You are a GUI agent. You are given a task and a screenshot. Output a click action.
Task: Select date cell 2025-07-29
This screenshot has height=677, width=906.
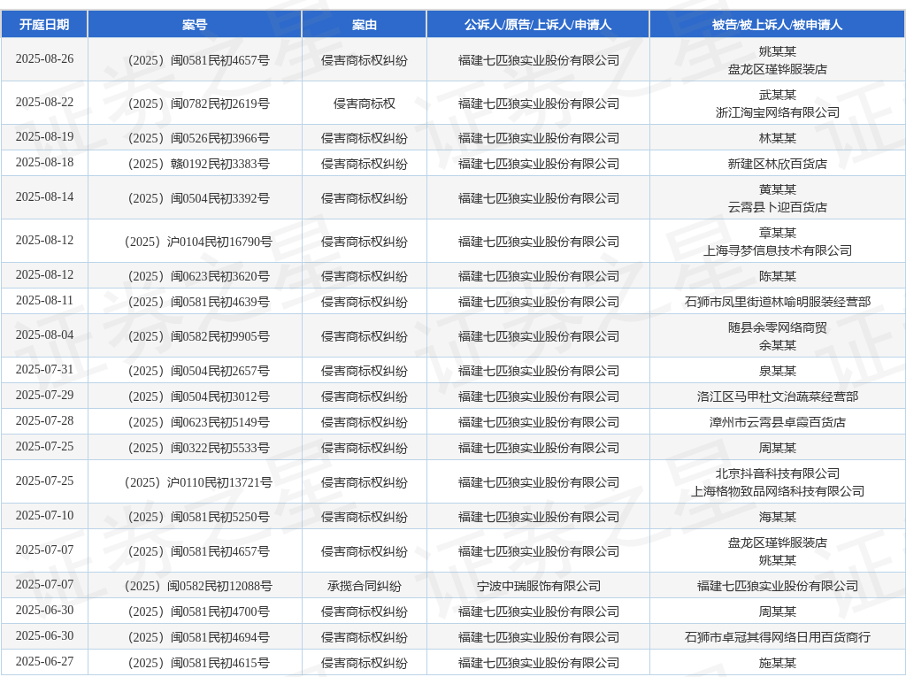pos(44,396)
